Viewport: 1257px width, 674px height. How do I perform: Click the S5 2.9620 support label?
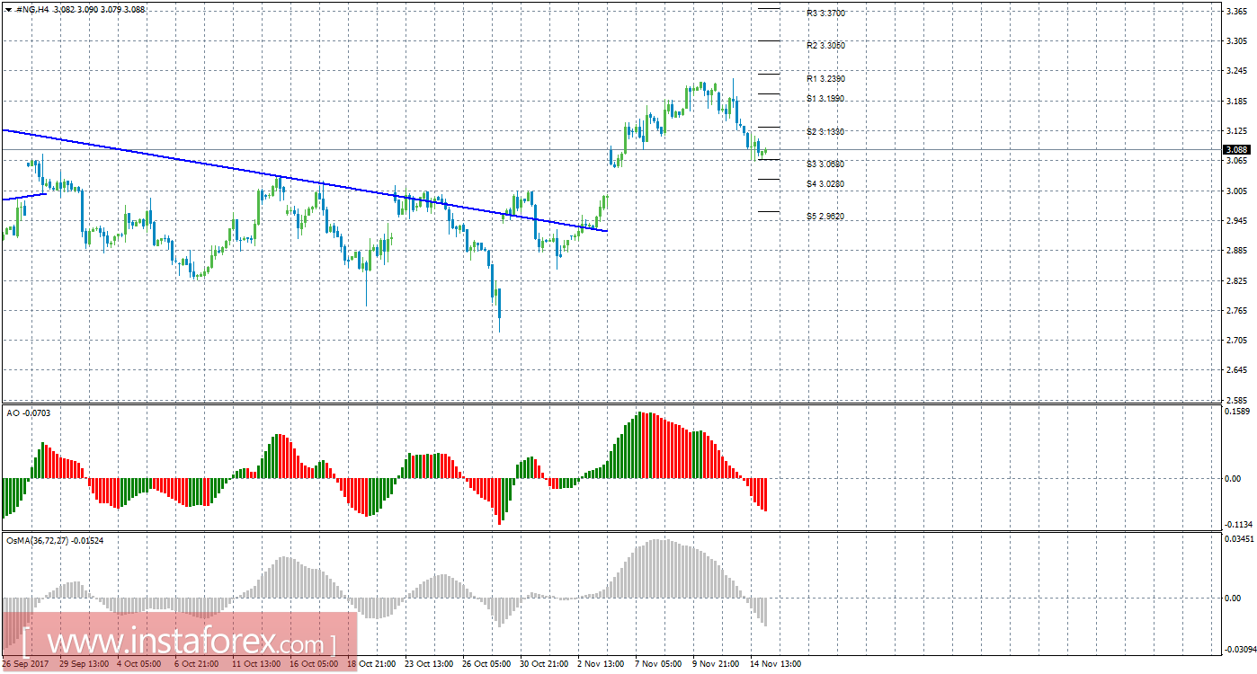(825, 217)
